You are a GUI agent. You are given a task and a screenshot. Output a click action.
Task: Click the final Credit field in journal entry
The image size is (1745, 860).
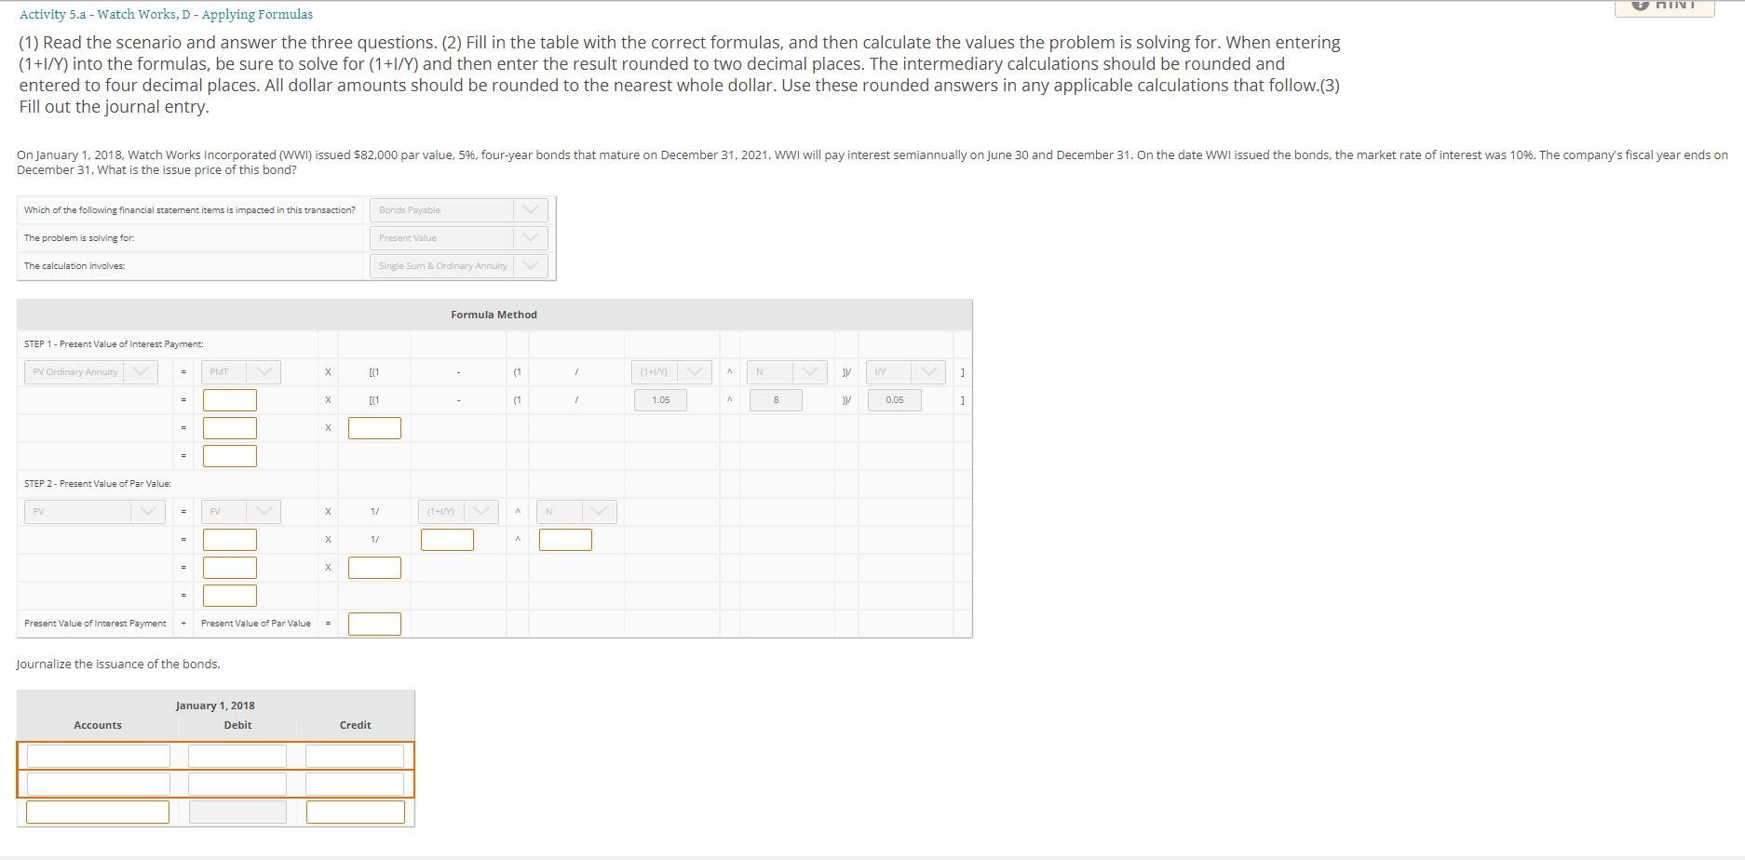(x=354, y=811)
